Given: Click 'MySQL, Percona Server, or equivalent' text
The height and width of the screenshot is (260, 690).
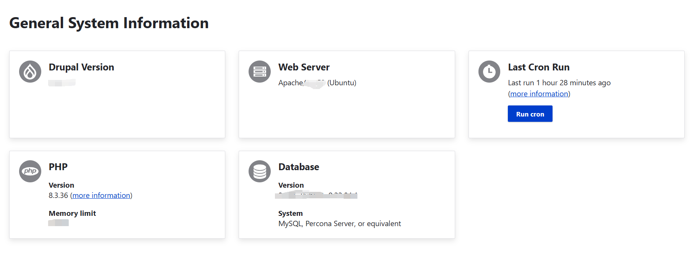Looking at the screenshot, I should pyautogui.click(x=339, y=224).
